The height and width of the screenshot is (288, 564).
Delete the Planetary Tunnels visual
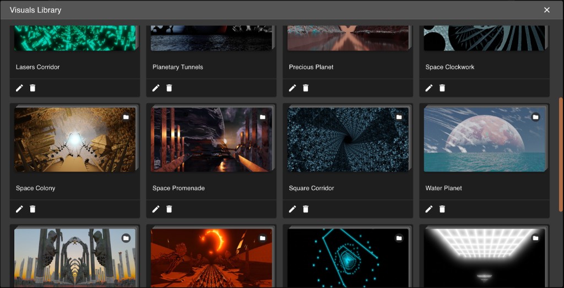click(169, 88)
